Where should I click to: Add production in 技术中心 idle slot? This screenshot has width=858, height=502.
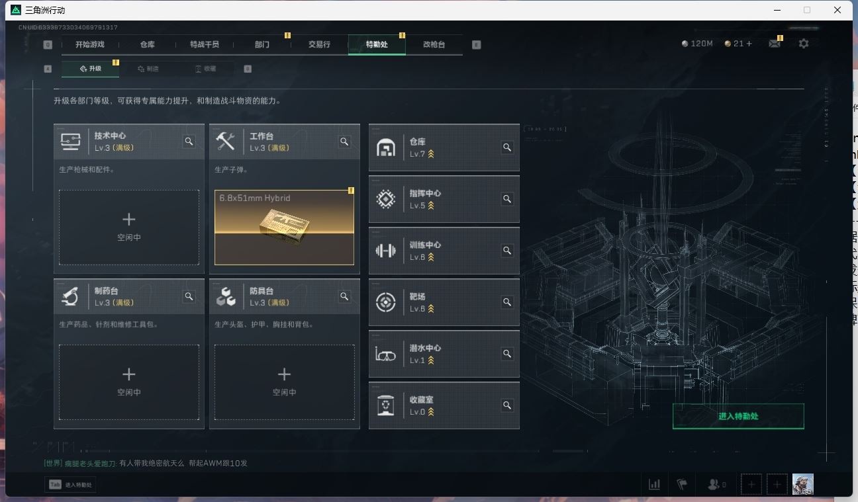coord(129,228)
